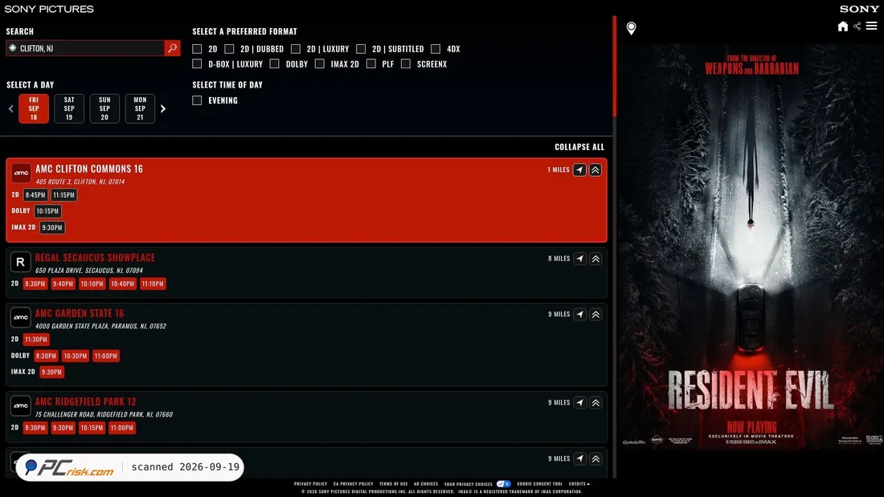The image size is (884, 497).
Task: Click the Resident Evil movie poster
Action: (751, 246)
